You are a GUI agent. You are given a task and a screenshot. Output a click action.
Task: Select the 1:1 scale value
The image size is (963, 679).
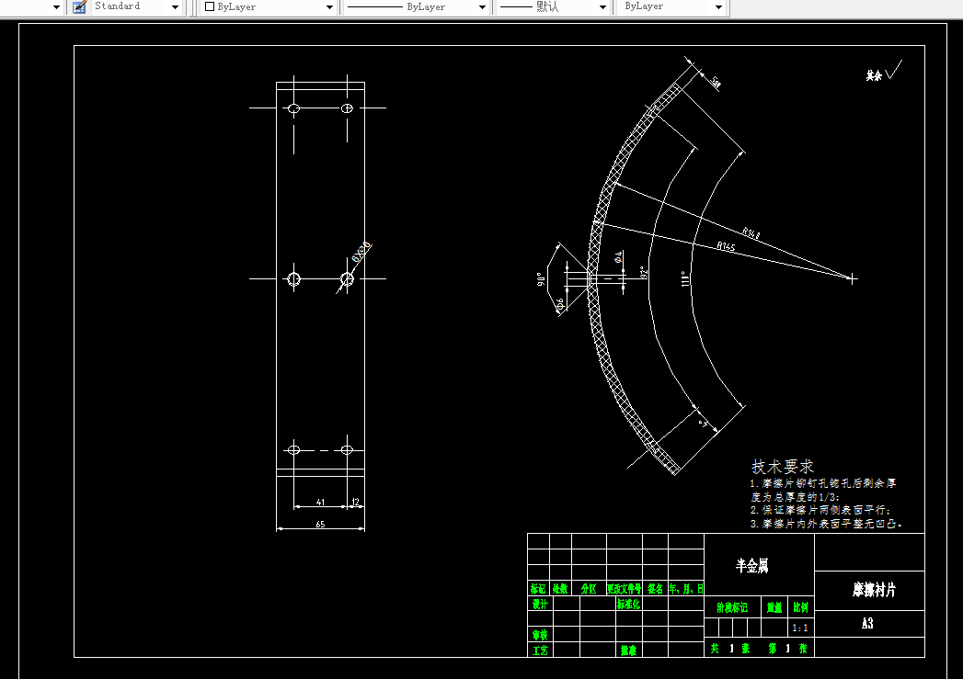799,628
